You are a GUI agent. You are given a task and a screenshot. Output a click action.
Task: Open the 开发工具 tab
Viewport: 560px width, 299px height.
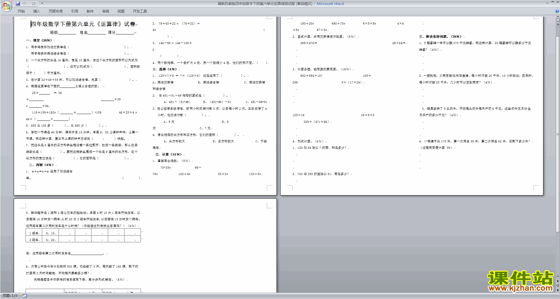pos(140,11)
